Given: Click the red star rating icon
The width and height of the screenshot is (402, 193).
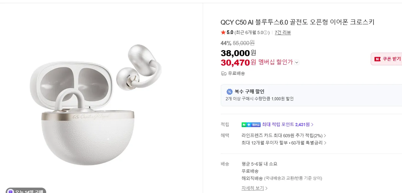Looking at the screenshot, I should [223, 32].
